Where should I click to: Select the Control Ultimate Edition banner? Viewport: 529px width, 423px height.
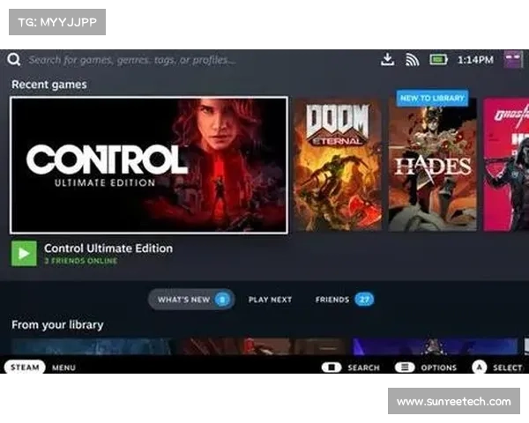pyautogui.click(x=149, y=166)
